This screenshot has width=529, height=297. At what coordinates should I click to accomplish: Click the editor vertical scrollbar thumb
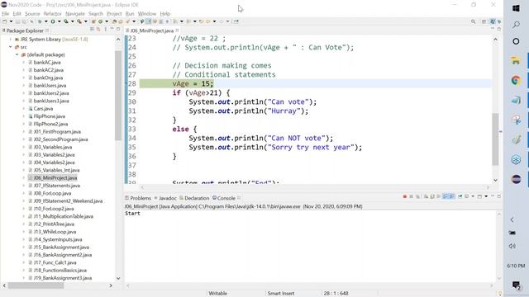point(495,139)
